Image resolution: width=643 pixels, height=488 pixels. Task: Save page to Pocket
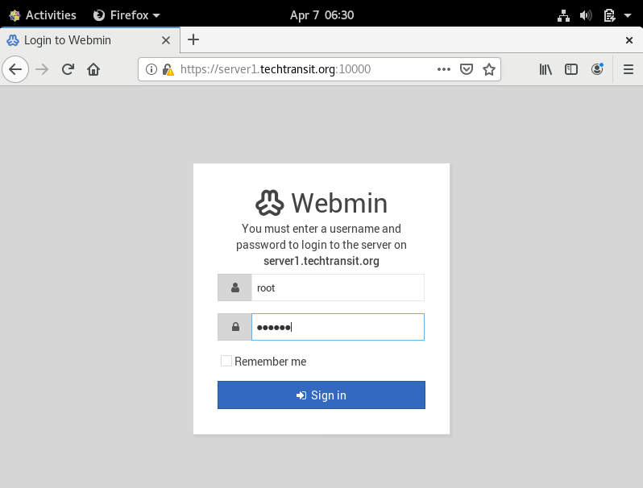[x=467, y=69]
